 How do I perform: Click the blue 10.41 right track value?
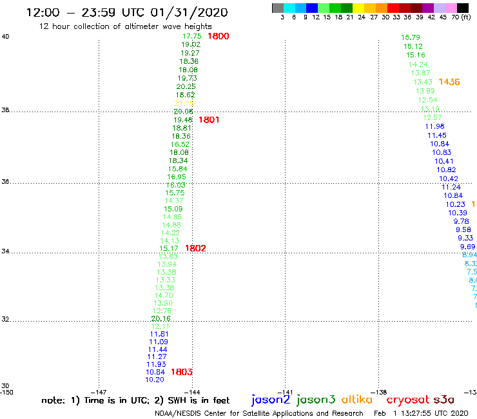coord(444,161)
